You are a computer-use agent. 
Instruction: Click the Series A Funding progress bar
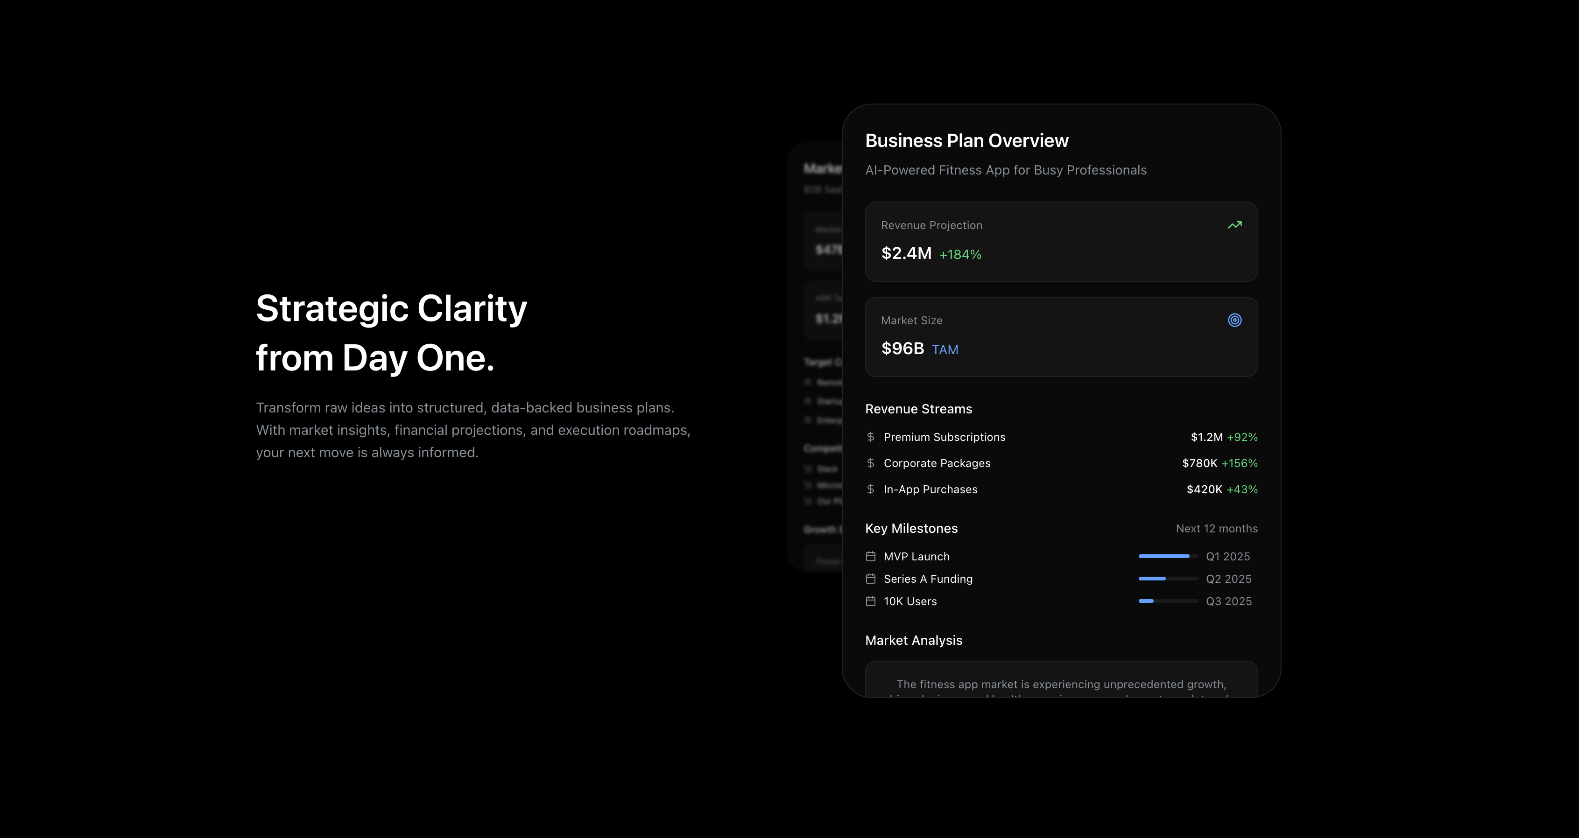tap(1168, 579)
